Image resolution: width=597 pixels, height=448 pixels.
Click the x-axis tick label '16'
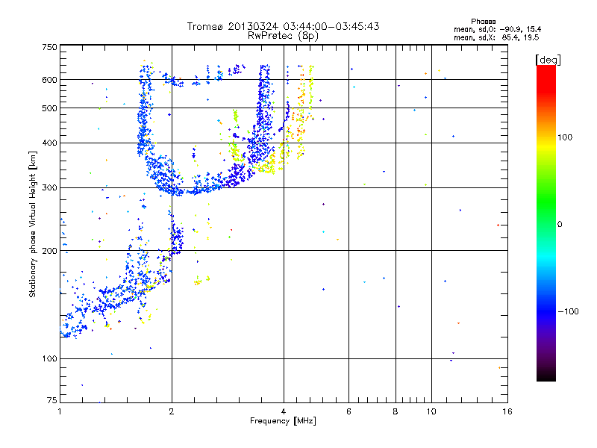click(507, 411)
